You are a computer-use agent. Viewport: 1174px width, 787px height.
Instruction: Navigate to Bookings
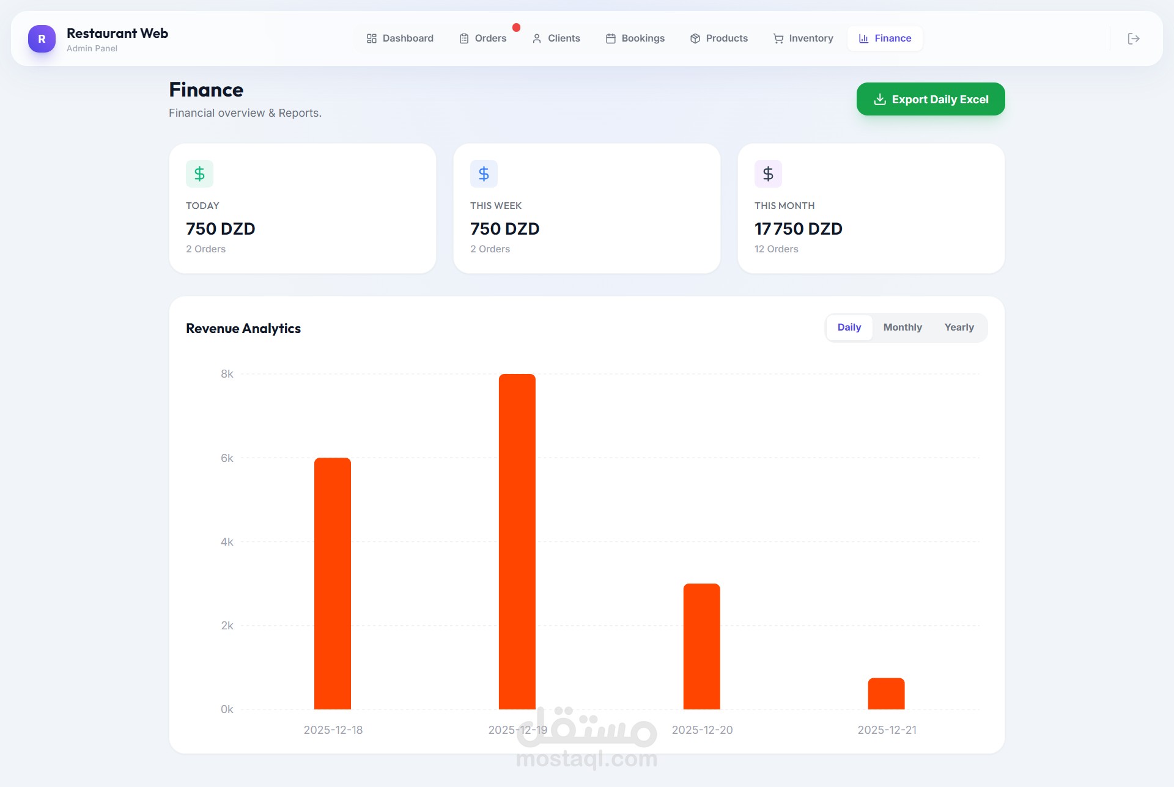(x=635, y=38)
